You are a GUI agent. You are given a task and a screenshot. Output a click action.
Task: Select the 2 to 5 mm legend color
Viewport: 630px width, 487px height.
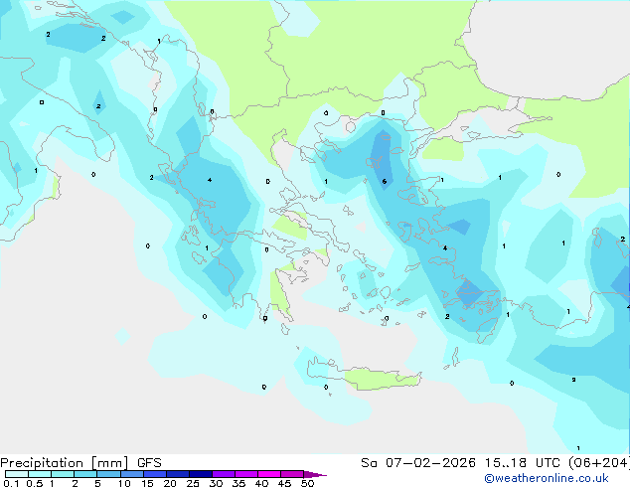click(x=85, y=474)
